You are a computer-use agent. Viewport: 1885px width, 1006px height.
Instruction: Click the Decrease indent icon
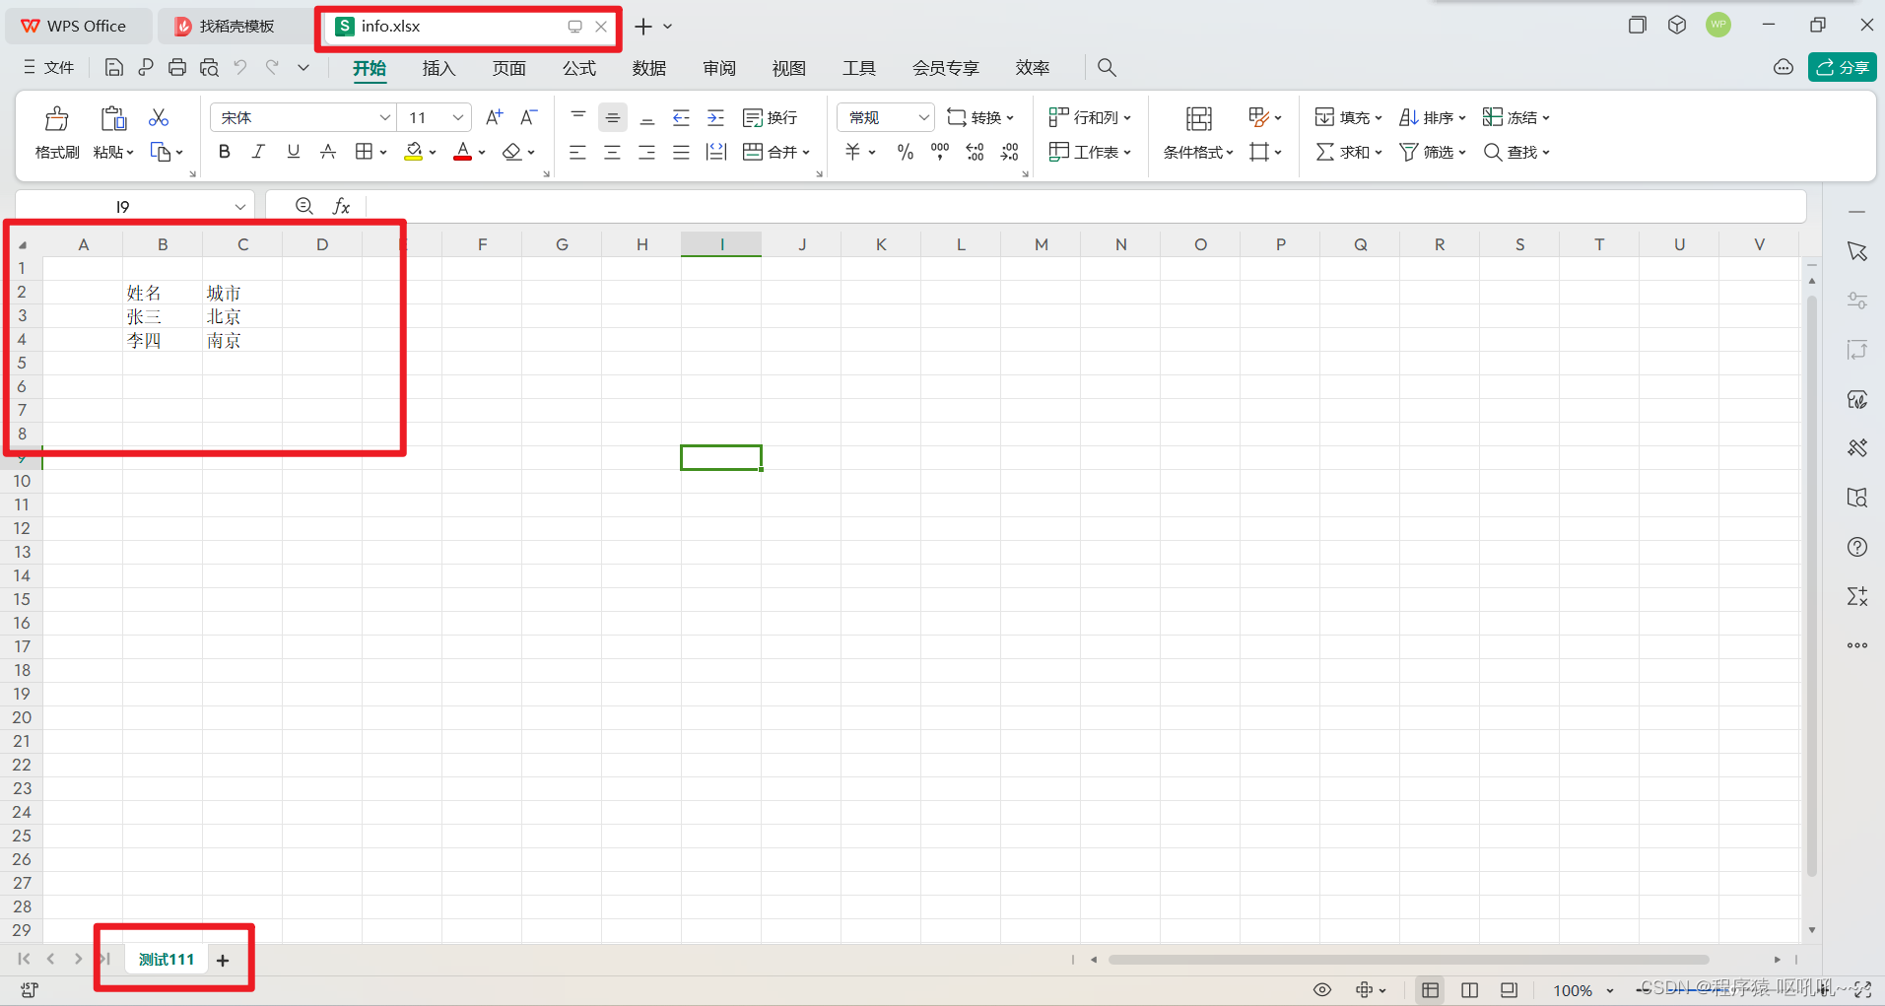(x=681, y=117)
